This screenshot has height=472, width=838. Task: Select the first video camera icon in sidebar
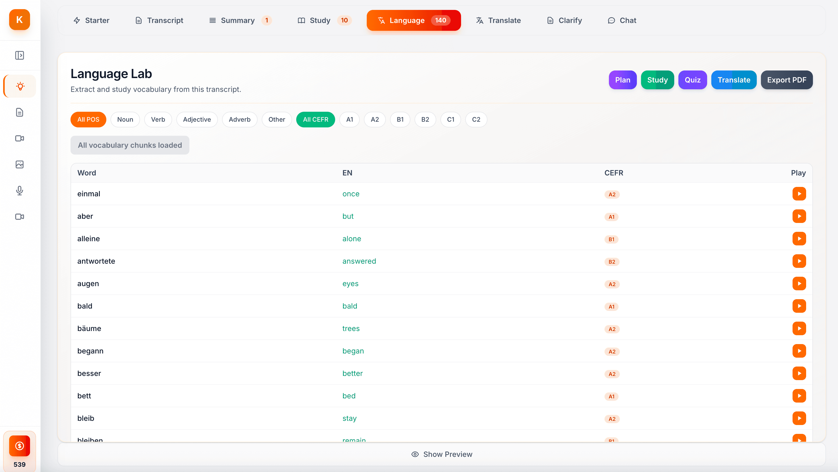[x=19, y=138]
